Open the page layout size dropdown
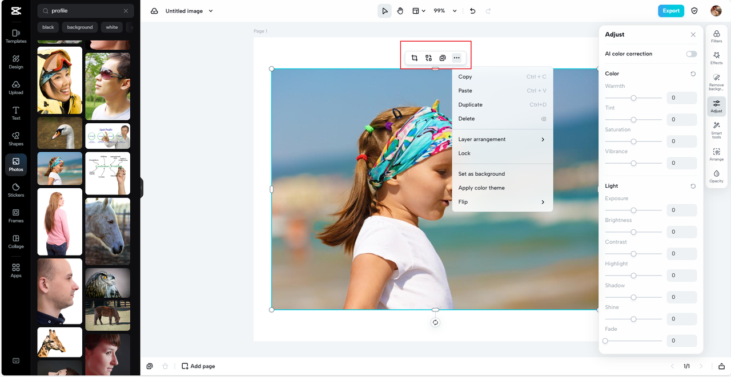 click(x=419, y=11)
